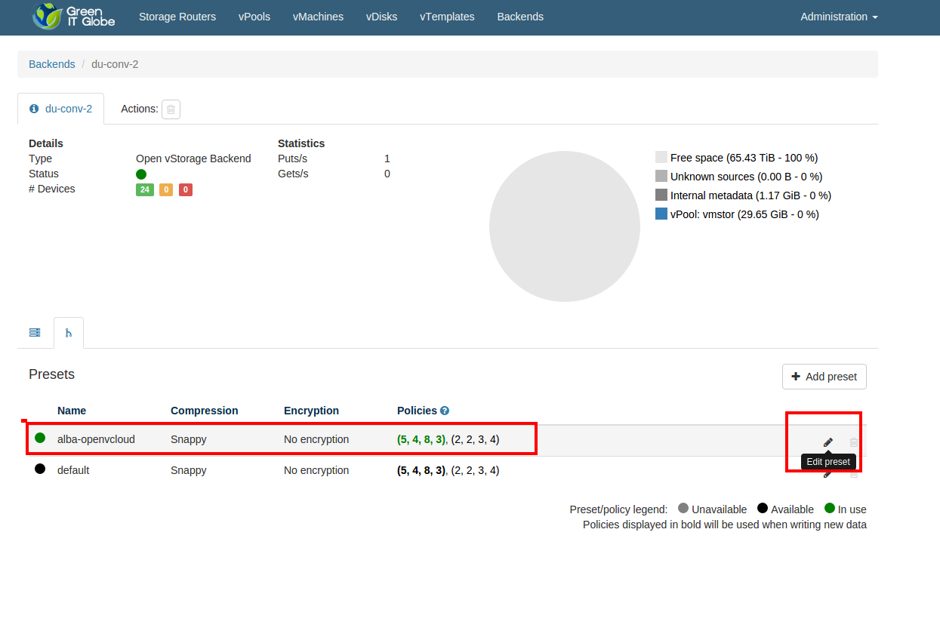
Task: Click the blue vPool vmstor legend swatch
Action: coord(661,214)
